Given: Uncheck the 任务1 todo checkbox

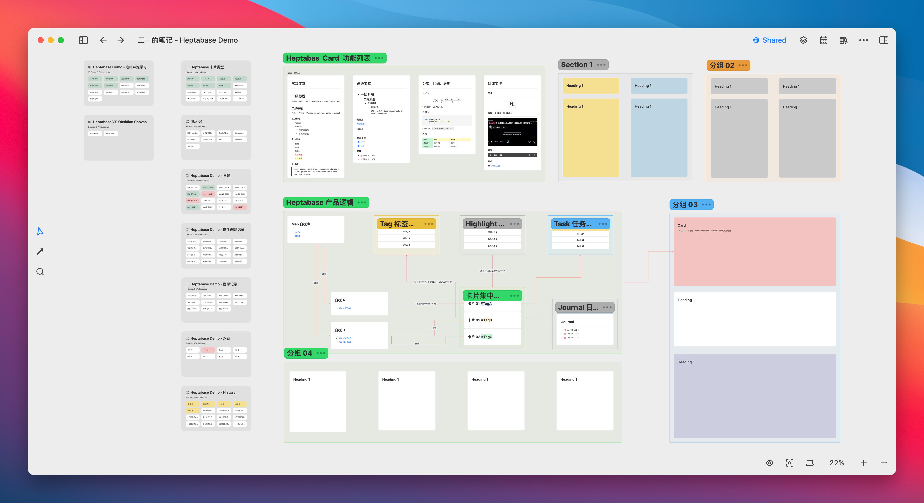Looking at the screenshot, I should [358, 142].
